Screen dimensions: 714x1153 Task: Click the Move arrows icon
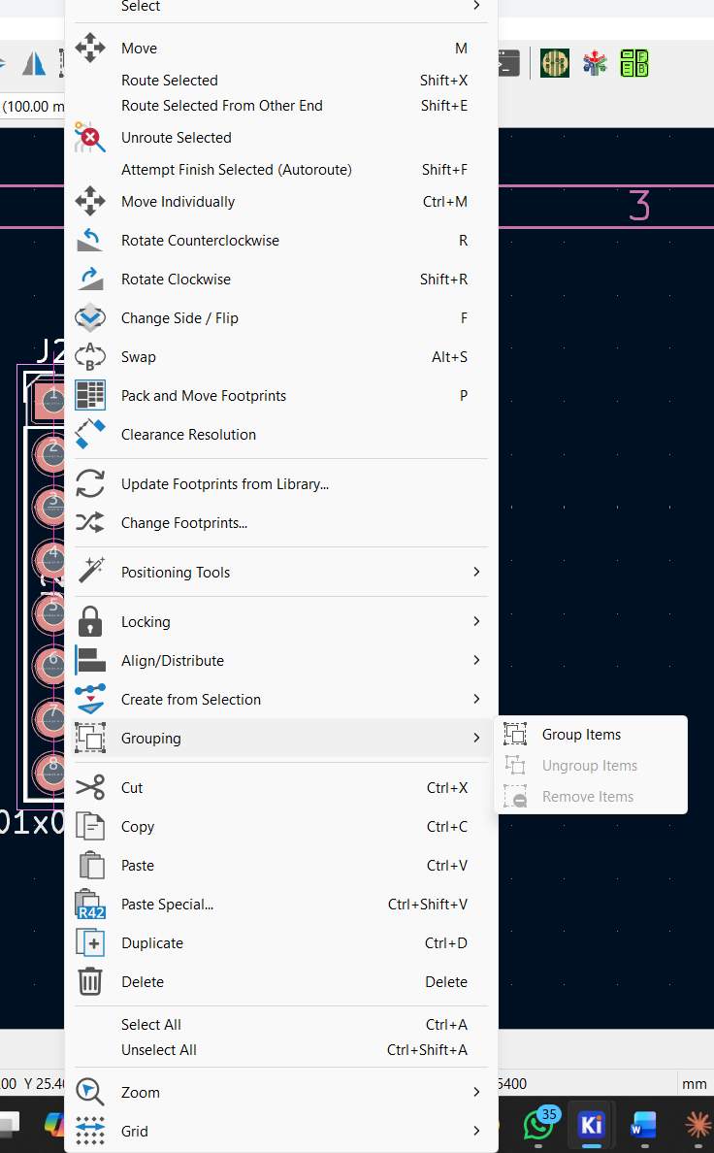[89, 48]
